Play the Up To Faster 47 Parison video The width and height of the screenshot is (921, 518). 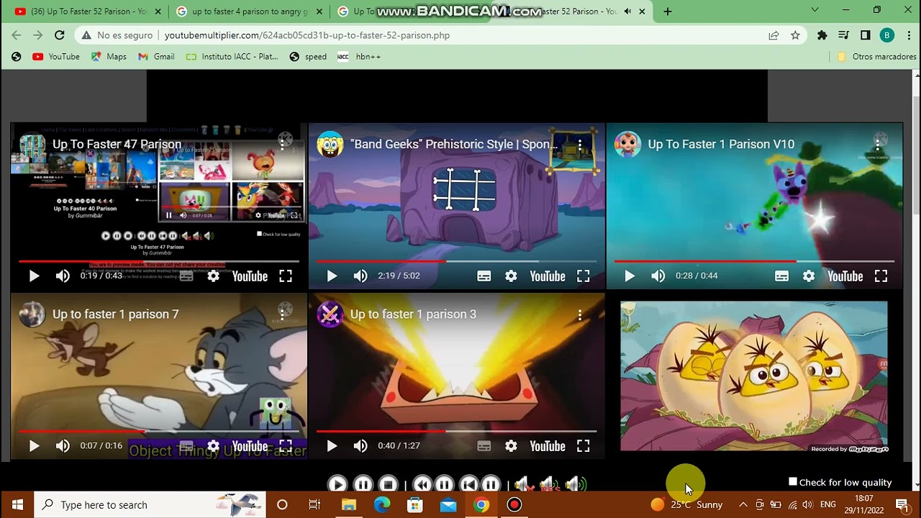[34, 276]
